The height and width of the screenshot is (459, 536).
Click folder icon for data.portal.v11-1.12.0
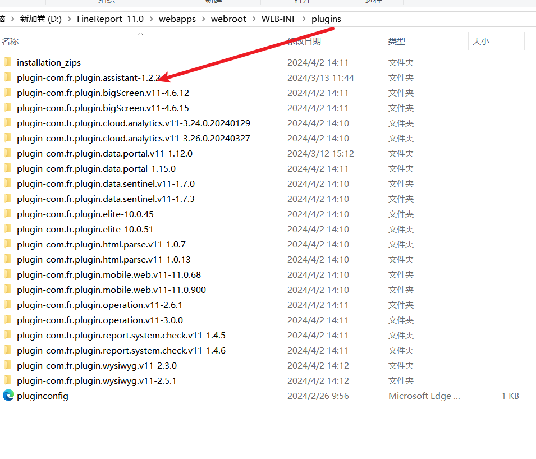coord(8,153)
